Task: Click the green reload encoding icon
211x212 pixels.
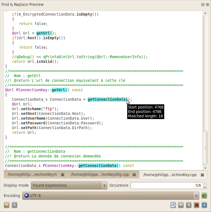Action: pos(204,196)
